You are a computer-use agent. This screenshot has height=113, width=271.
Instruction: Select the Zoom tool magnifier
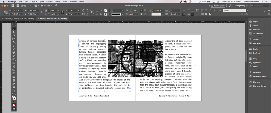click(14, 91)
